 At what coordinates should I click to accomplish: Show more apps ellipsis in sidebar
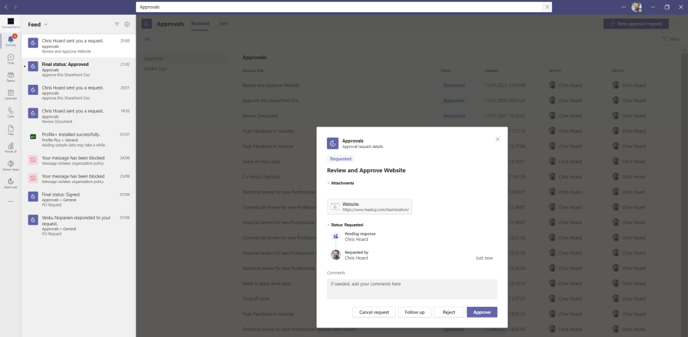[10, 201]
